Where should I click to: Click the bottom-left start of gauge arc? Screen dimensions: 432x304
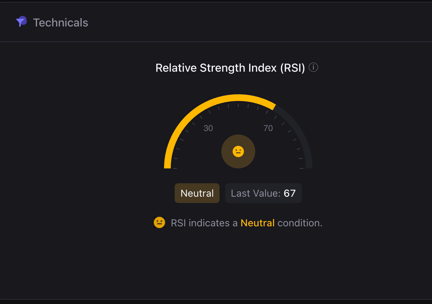click(168, 166)
